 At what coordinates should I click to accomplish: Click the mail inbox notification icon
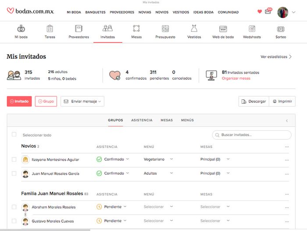point(268,12)
